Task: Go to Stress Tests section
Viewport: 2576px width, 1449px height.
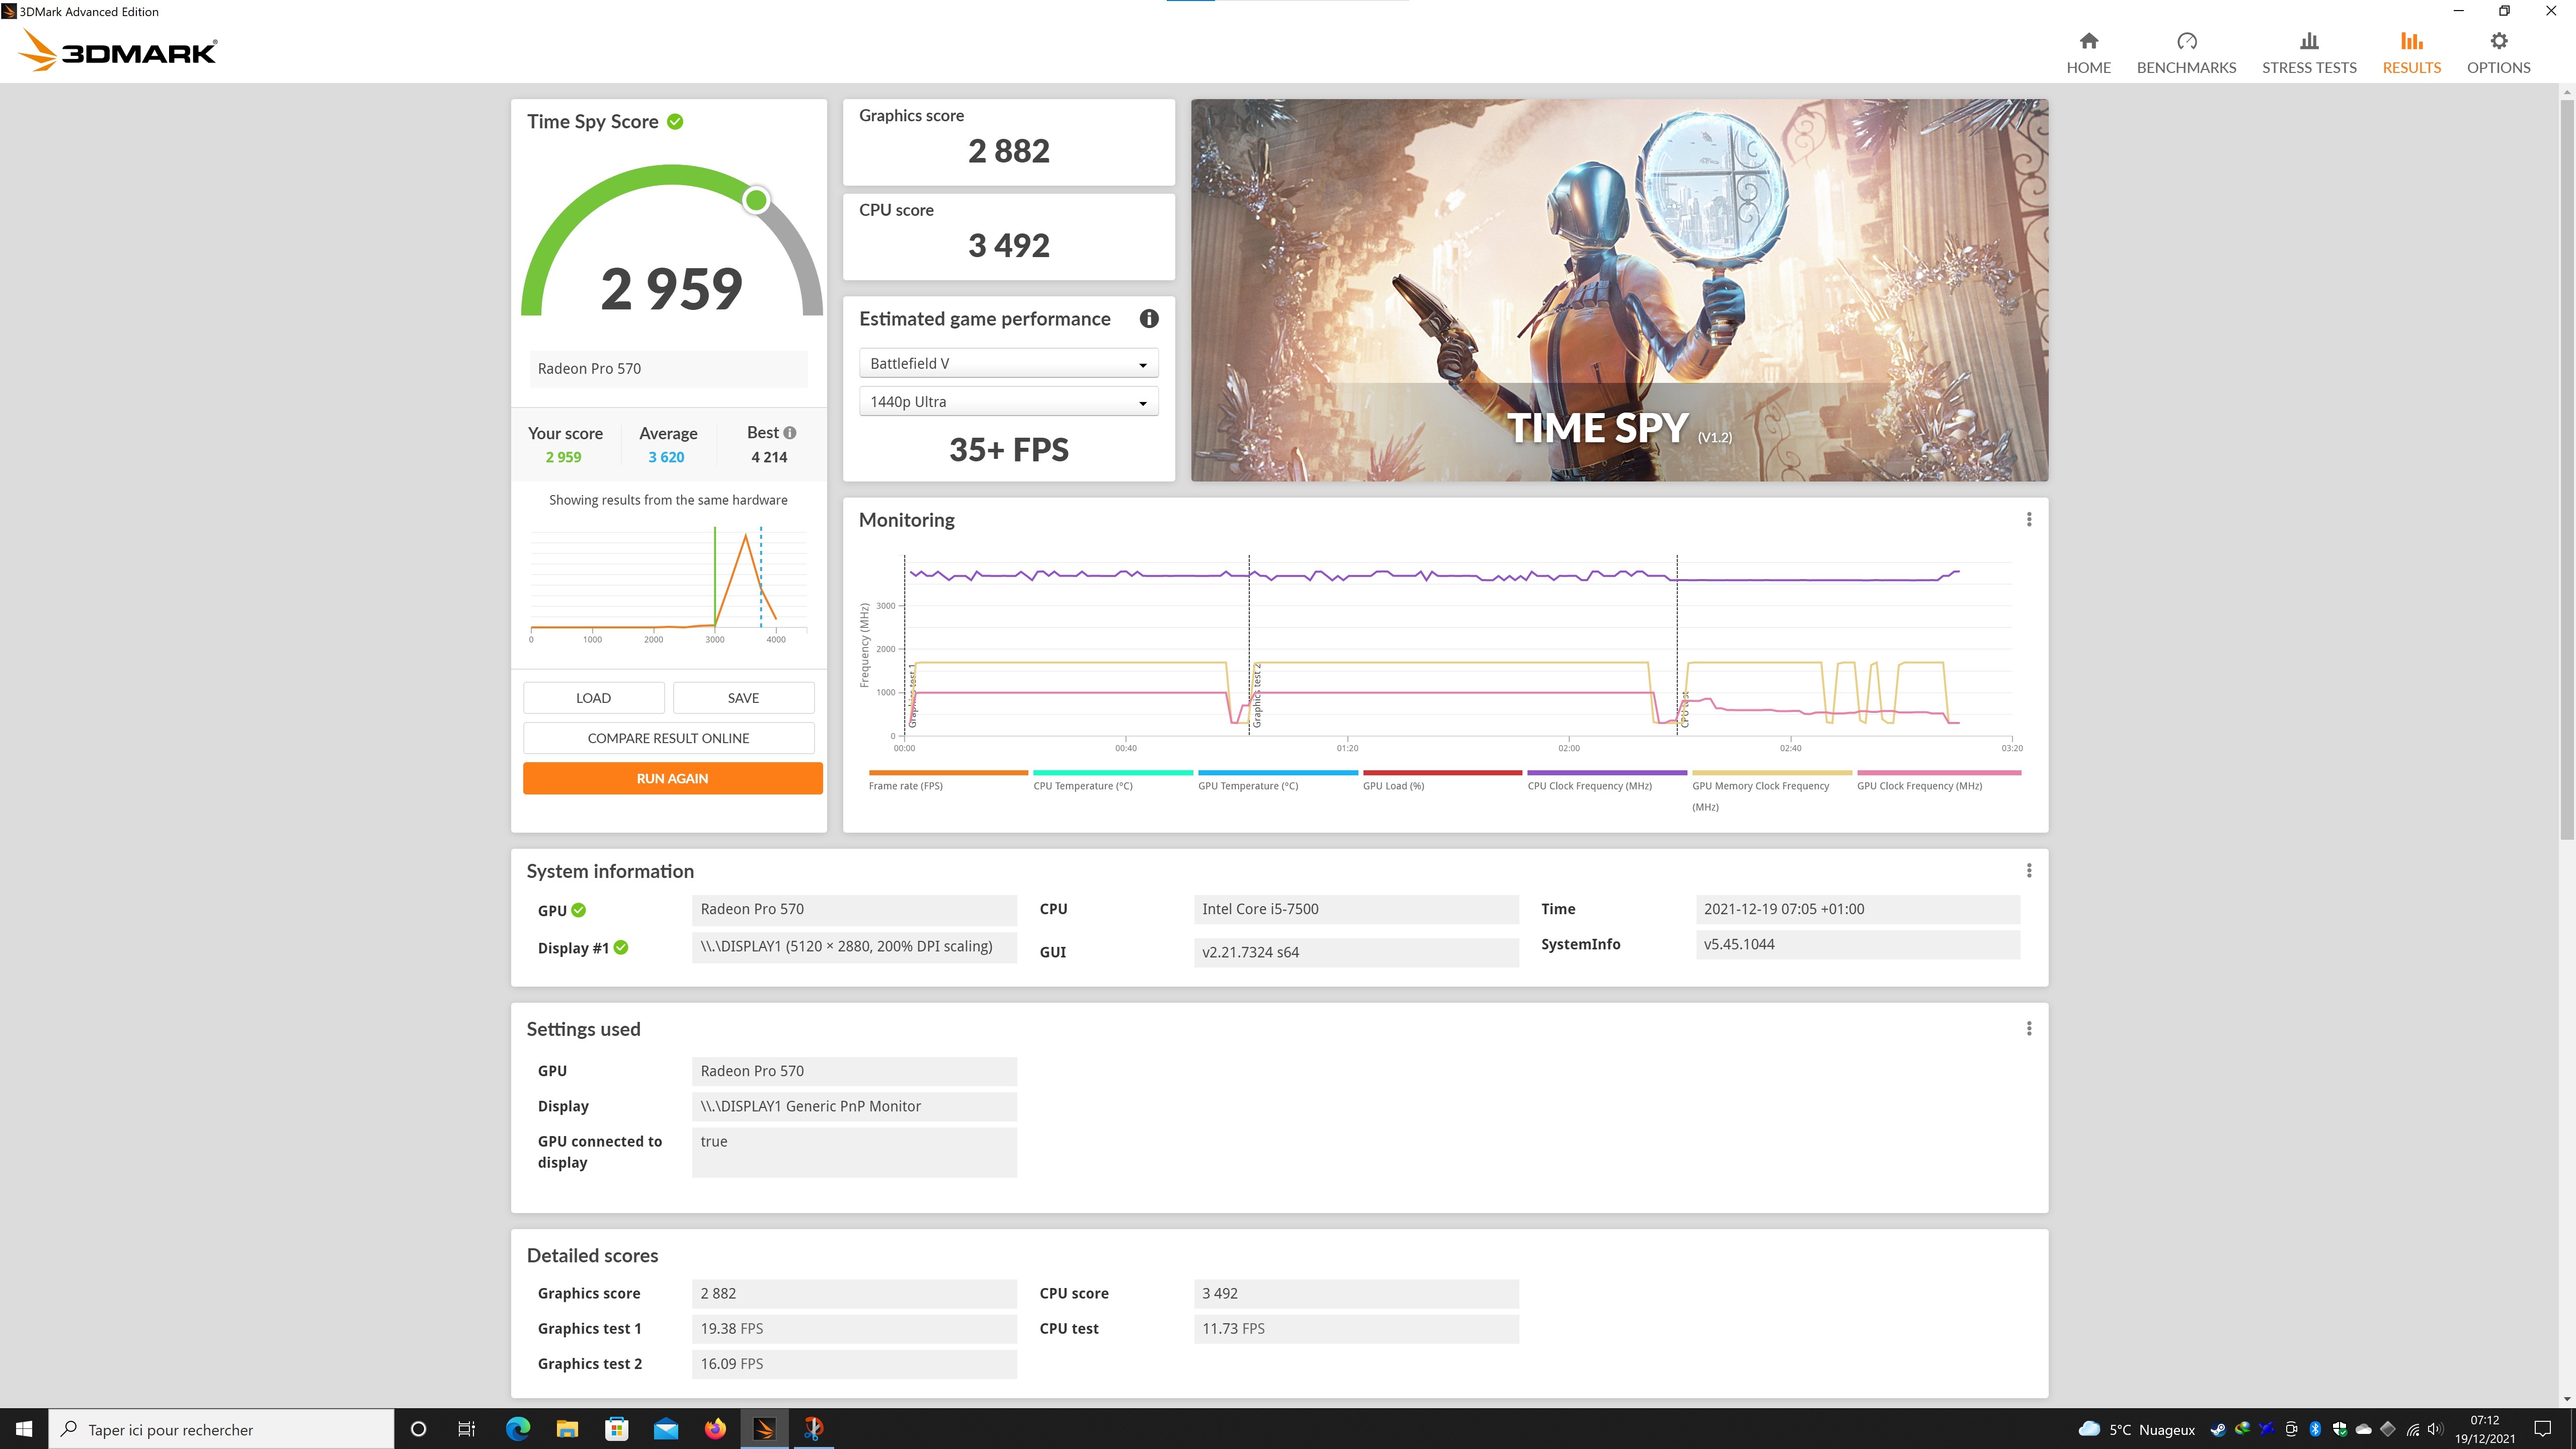Action: 2308,52
